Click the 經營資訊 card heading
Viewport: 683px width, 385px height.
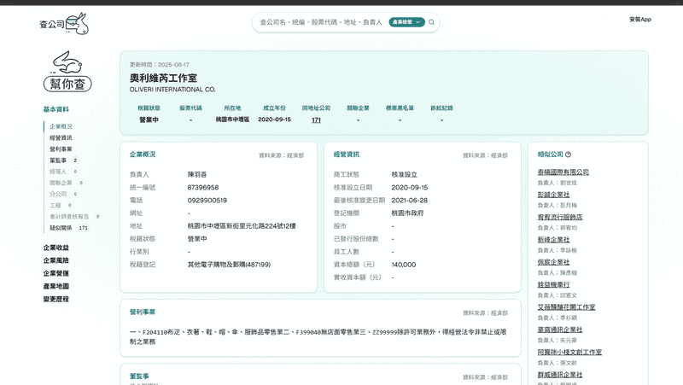(x=347, y=155)
